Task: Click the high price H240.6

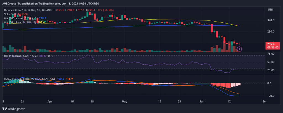Action: pyautogui.click(x=70, y=10)
